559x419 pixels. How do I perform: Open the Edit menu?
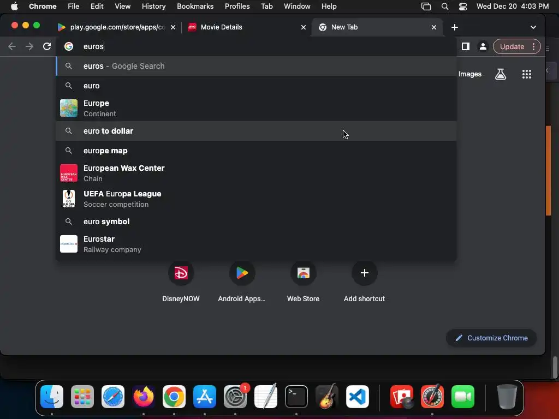coord(97,6)
